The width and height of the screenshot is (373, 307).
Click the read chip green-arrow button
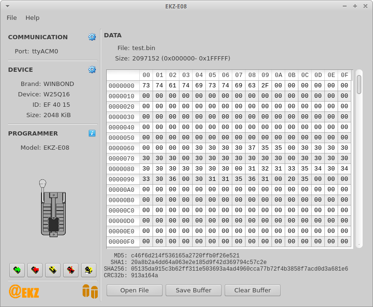click(x=17, y=270)
